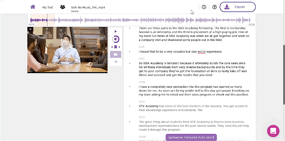This screenshot has width=285, height=141.
Task: Change the 1x playback speed
Action: (115, 62)
